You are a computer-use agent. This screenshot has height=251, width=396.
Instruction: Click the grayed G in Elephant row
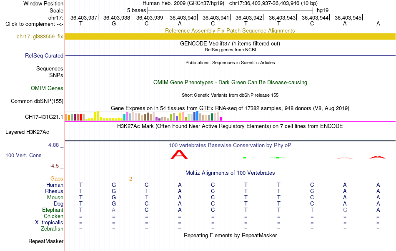345,210
